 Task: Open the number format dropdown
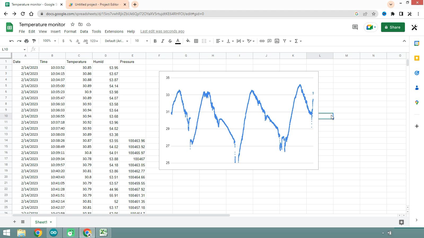[94, 41]
